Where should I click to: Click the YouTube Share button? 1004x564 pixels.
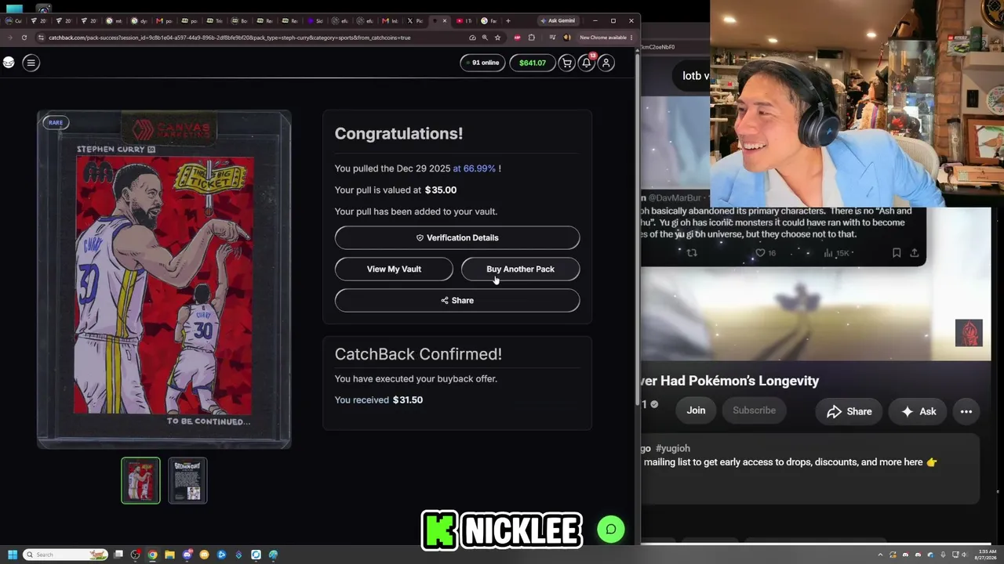coord(849,411)
